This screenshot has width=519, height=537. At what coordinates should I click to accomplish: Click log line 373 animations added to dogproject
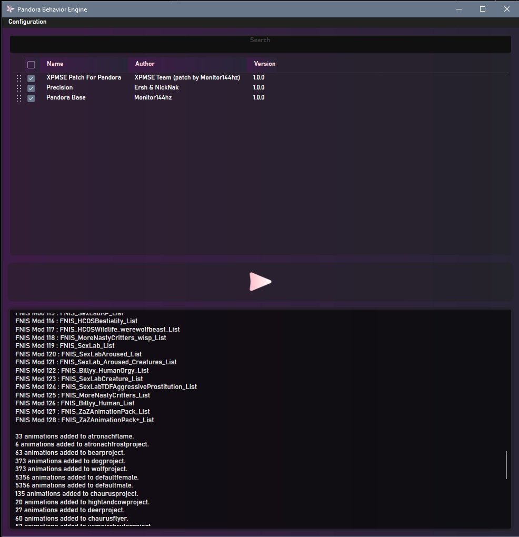pyautogui.click(x=71, y=461)
